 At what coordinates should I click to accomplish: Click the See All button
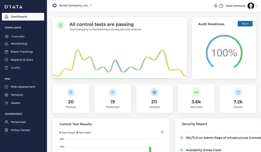[x=245, y=24]
